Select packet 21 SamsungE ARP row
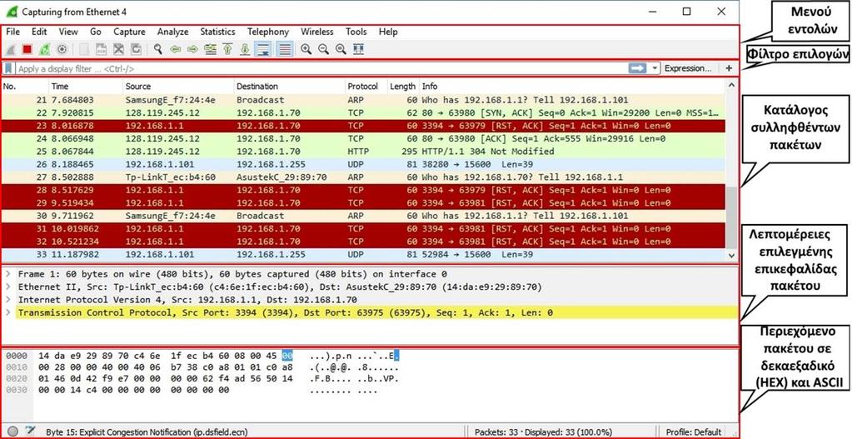Screen dimensions: 852x439 point(363,100)
